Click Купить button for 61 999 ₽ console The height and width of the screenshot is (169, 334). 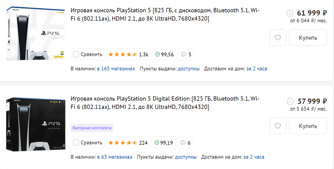[x=308, y=37]
